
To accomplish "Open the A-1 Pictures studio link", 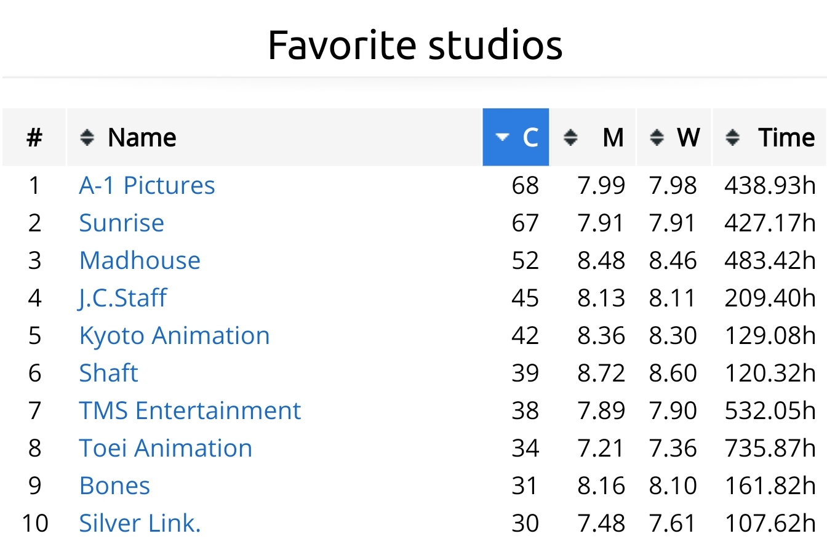I will (x=147, y=185).
